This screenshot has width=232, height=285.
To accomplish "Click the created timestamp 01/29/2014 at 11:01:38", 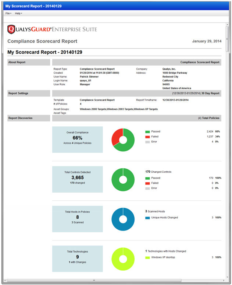I will (x=99, y=73).
